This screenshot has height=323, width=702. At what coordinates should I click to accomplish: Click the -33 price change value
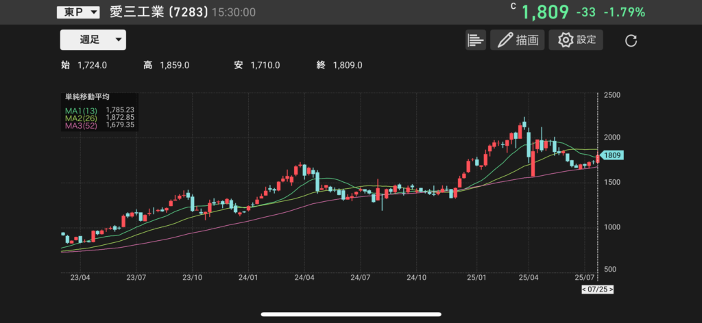coord(585,12)
